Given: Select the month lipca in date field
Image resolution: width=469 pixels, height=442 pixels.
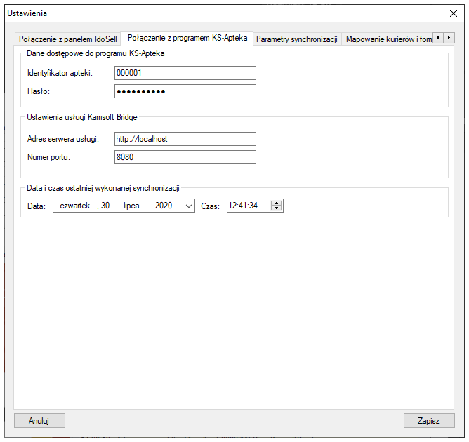Looking at the screenshot, I should (132, 206).
